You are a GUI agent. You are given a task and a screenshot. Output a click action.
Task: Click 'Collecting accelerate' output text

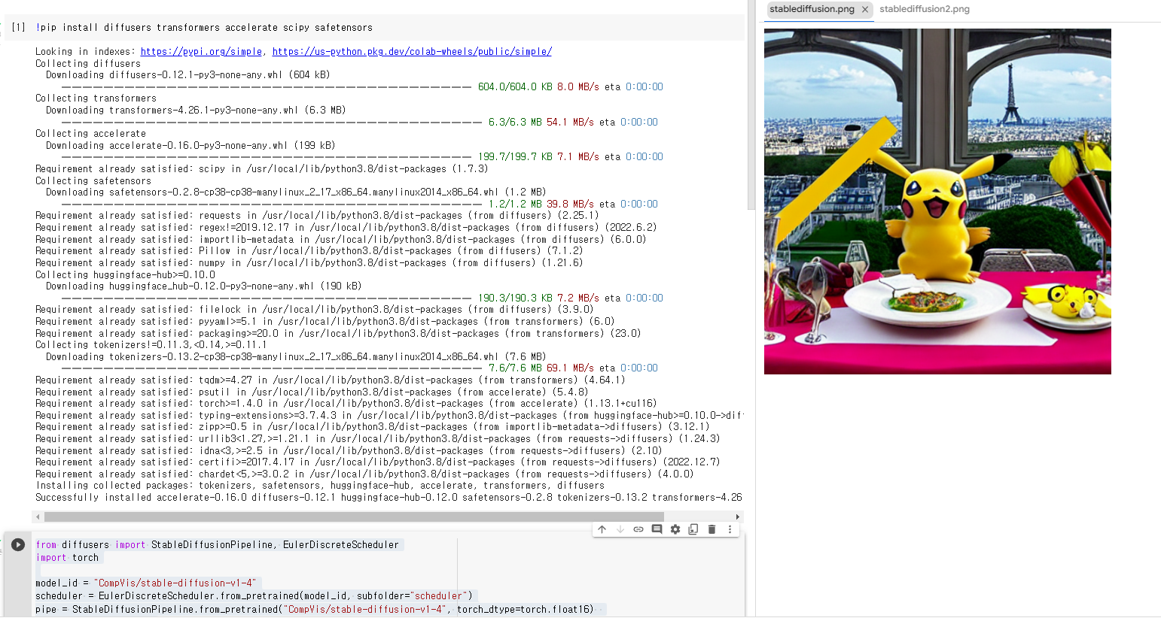[x=90, y=133]
